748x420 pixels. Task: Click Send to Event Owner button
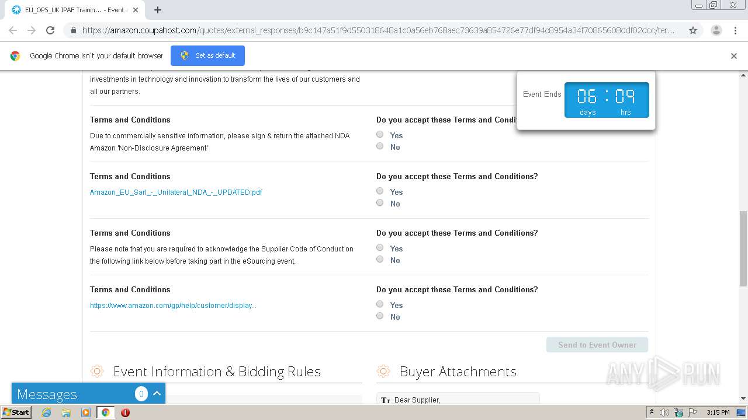(x=597, y=345)
